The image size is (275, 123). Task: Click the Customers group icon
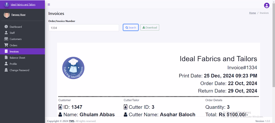[x=6, y=39]
